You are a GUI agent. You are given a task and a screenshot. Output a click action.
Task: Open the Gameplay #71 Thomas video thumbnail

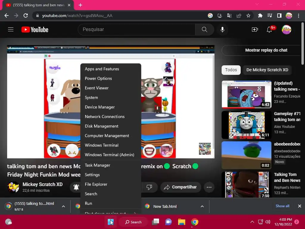(x=246, y=125)
